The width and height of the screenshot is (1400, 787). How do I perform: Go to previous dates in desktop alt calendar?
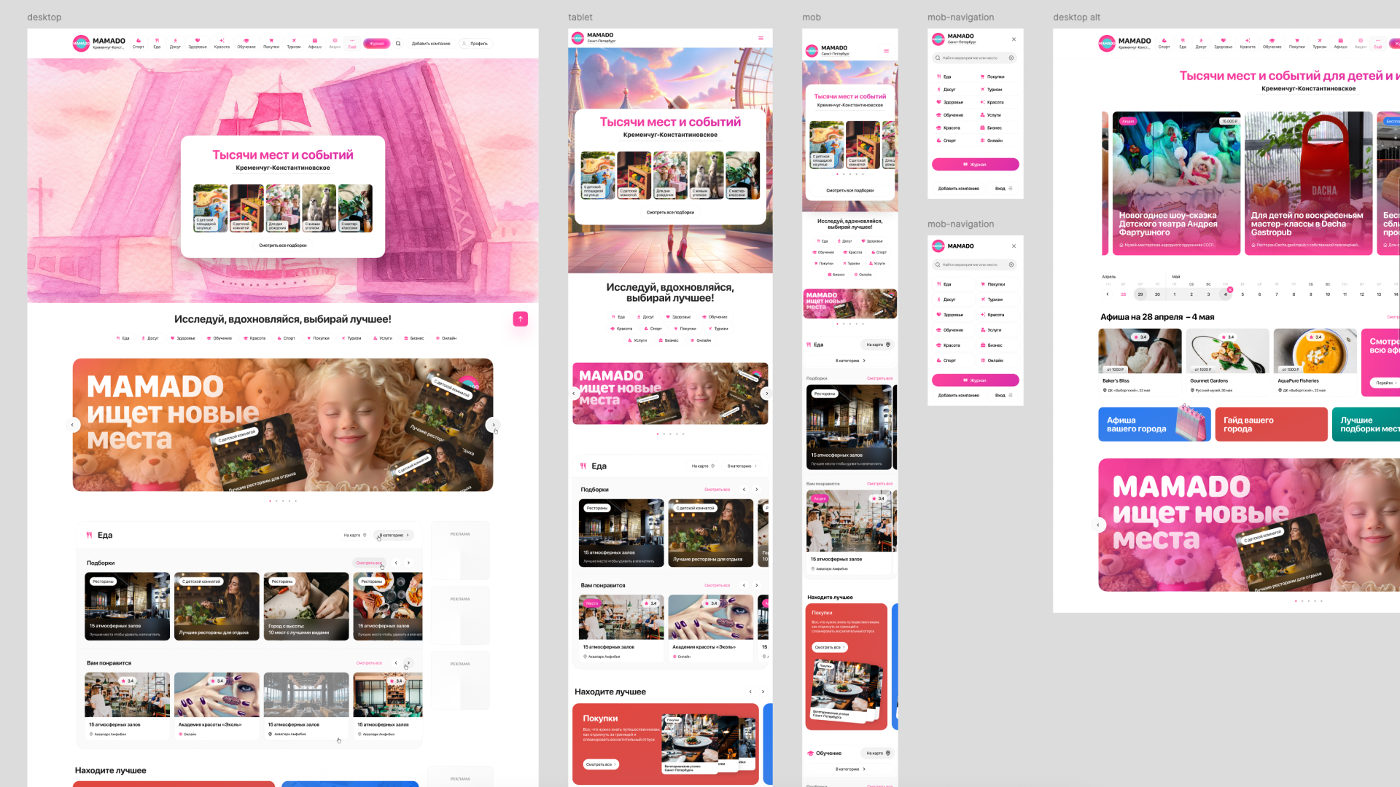click(1108, 294)
